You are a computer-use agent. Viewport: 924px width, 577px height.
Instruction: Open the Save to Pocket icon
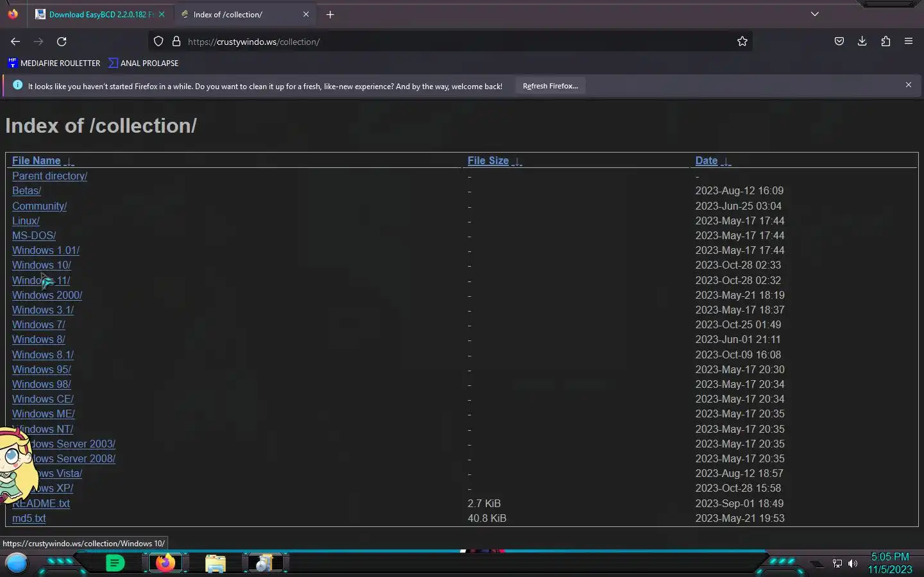coord(839,42)
